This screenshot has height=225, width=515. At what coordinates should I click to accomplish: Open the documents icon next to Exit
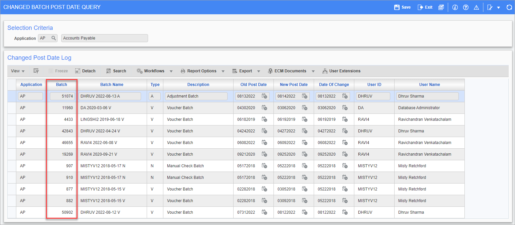tap(441, 7)
